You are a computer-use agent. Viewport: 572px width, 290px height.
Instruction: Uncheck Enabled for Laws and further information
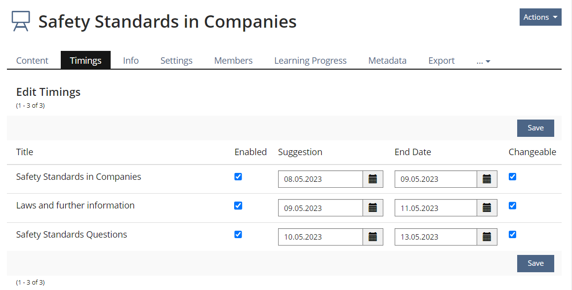[238, 206]
